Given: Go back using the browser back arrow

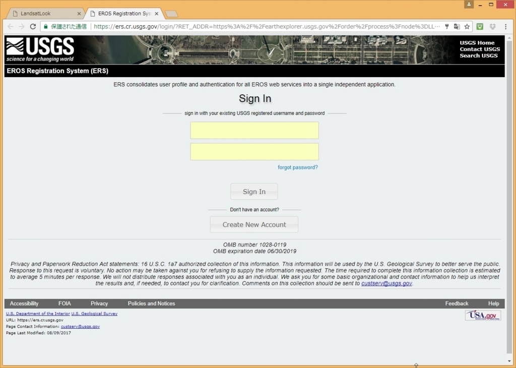Looking at the screenshot, I should coord(11,27).
